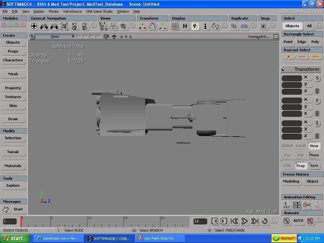Open the Textured display mode dropdown

[258, 37]
